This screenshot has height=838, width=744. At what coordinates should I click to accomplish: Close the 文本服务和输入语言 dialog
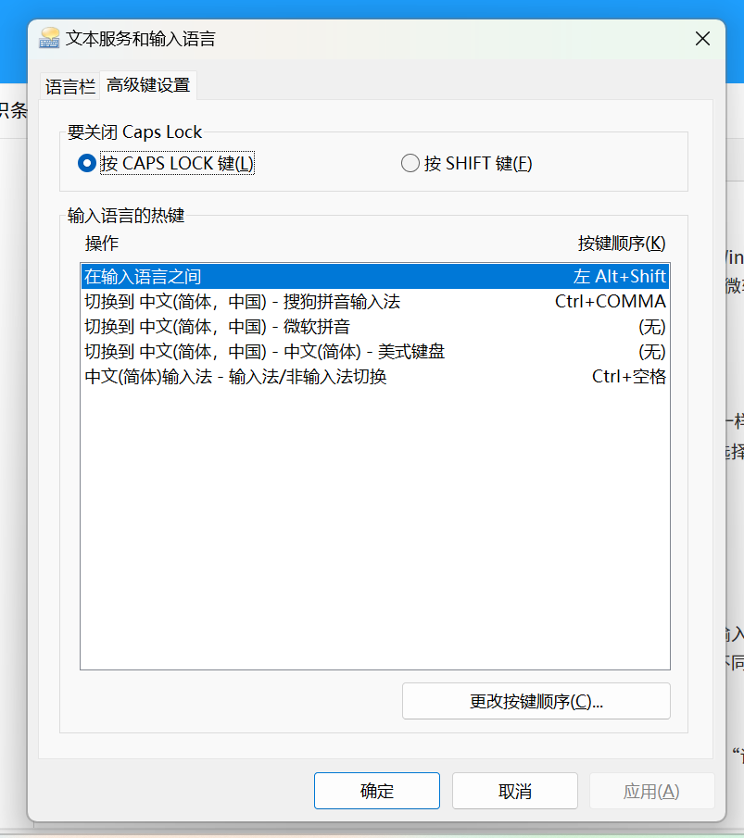click(702, 39)
